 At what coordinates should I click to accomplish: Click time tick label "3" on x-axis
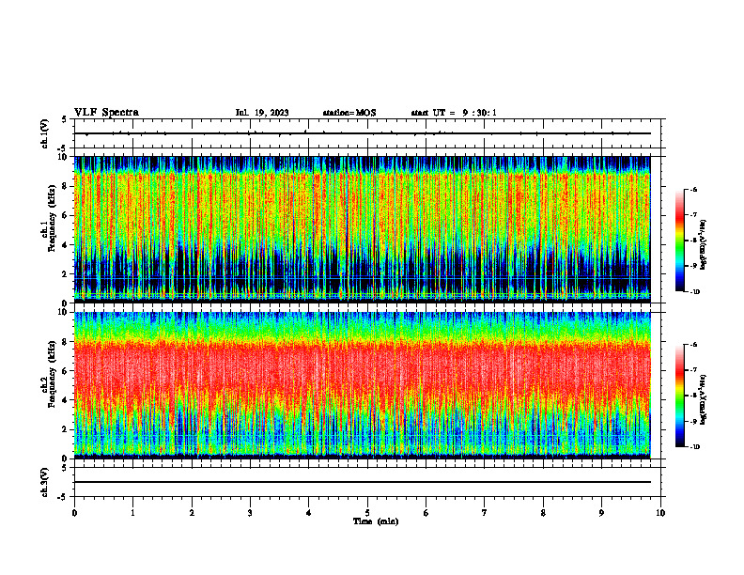(250, 513)
